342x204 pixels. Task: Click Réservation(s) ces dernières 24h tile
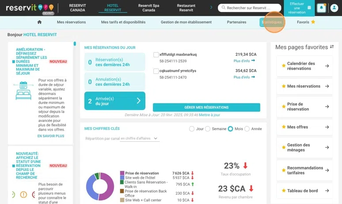point(115,62)
